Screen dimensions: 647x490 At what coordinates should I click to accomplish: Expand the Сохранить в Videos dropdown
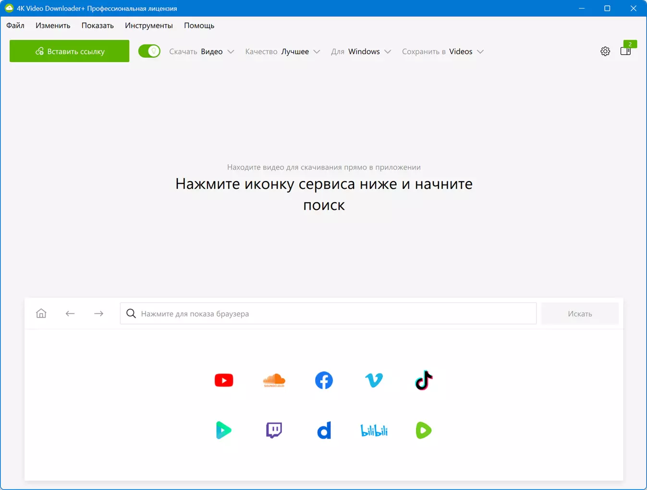click(x=443, y=51)
